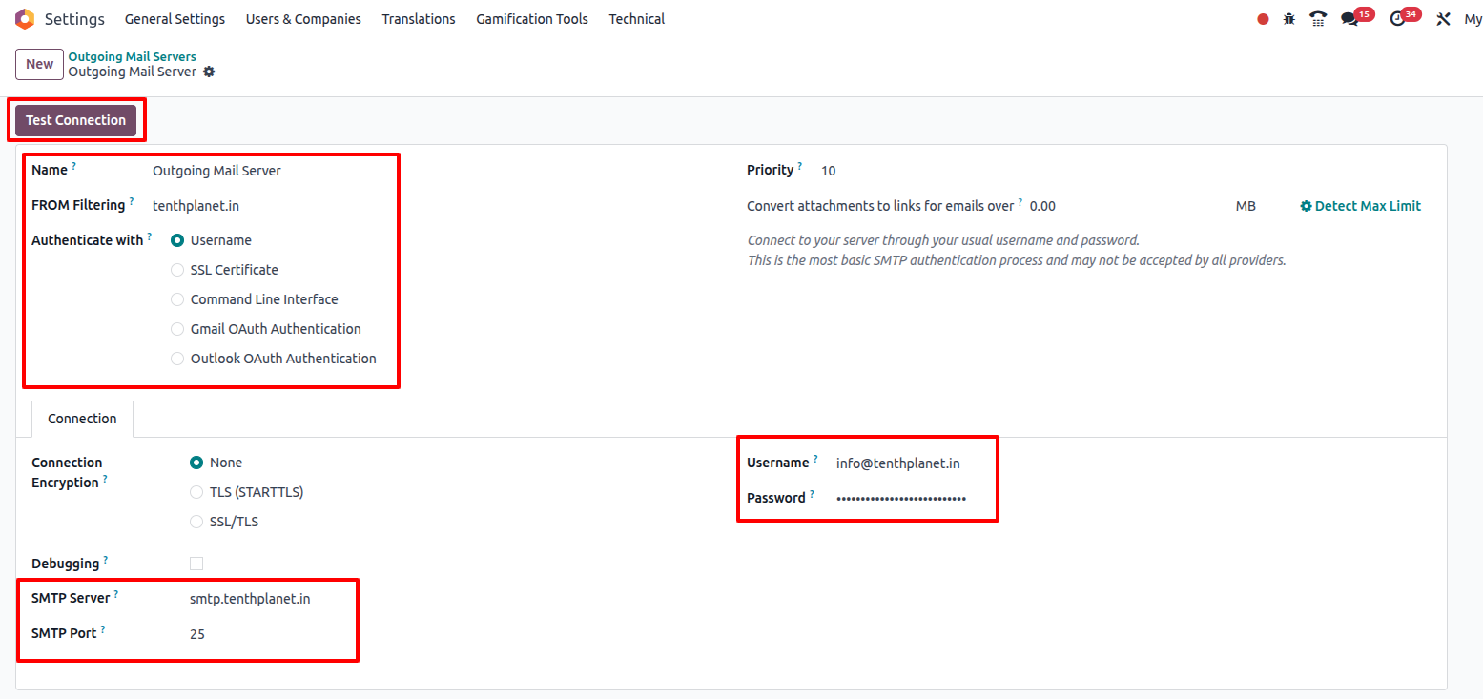Select SSL/TLS encryption option
The image size is (1483, 699).
196,522
